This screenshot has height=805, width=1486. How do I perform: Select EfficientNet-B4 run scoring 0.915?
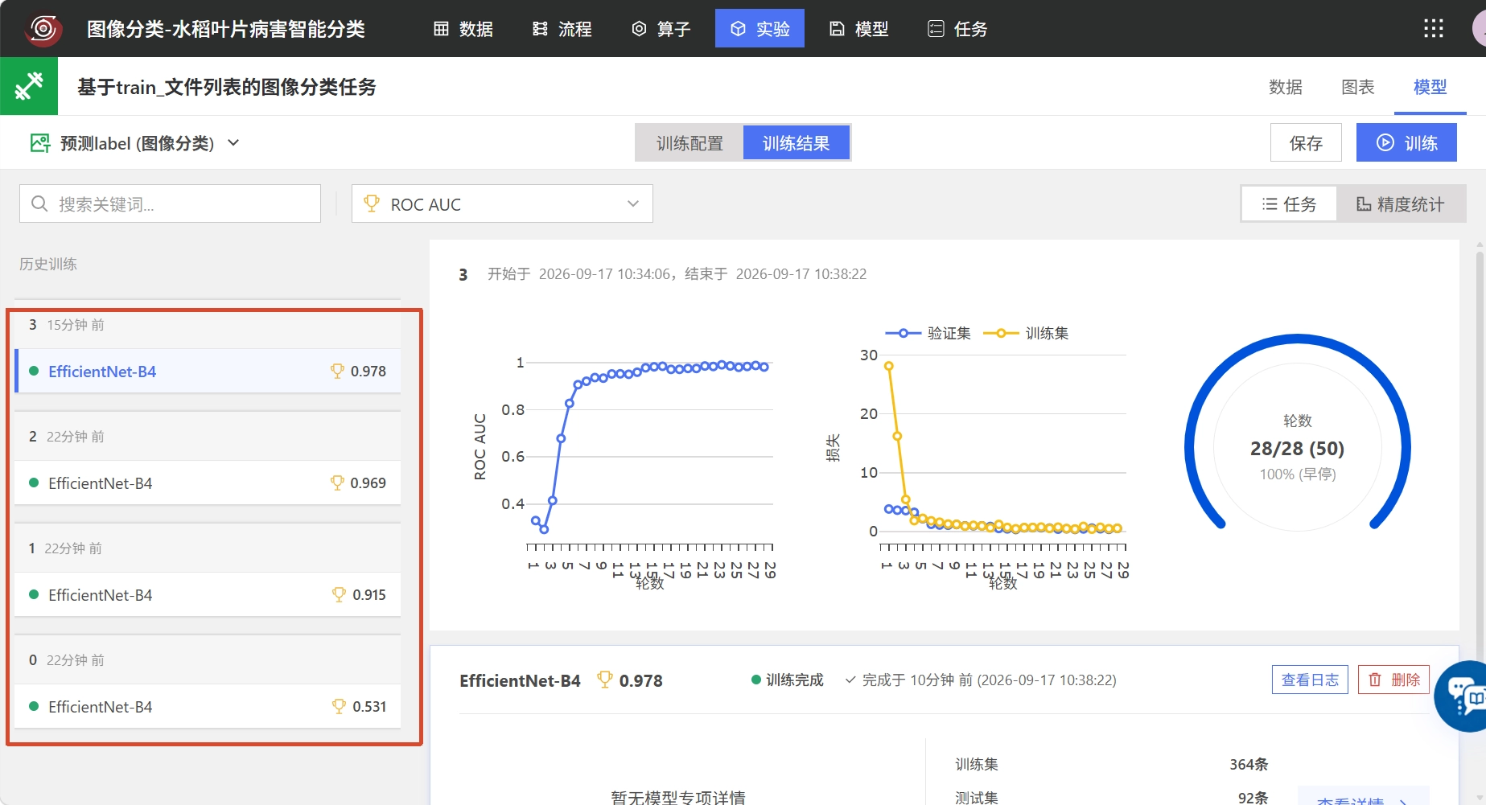208,594
